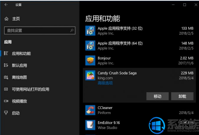Select Apple 应用程序支持 (32 位) entry
199x135 pixels.
pos(120,28)
